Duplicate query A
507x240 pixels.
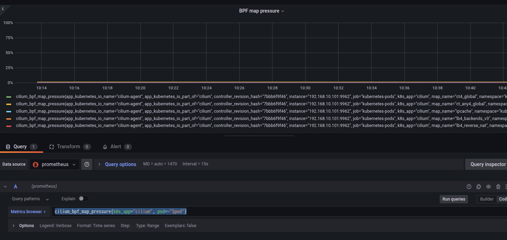tap(479, 187)
